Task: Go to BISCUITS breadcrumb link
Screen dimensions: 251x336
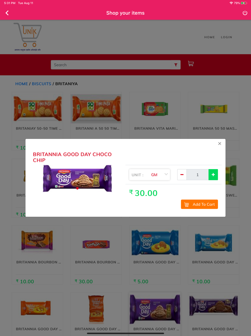Action: [x=42, y=84]
